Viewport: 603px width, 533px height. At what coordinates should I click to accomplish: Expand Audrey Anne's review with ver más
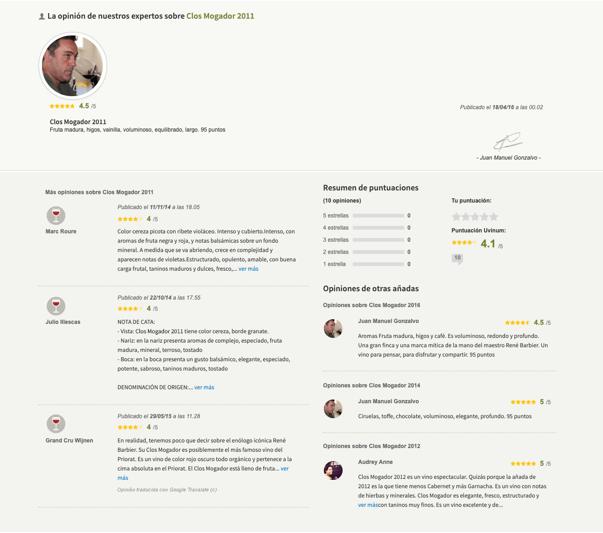[368, 505]
